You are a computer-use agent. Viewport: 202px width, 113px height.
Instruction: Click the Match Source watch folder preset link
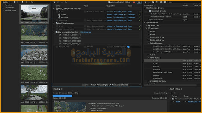(x=194, y=102)
